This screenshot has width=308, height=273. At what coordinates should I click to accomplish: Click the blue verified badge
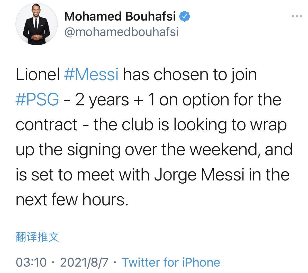point(185,16)
